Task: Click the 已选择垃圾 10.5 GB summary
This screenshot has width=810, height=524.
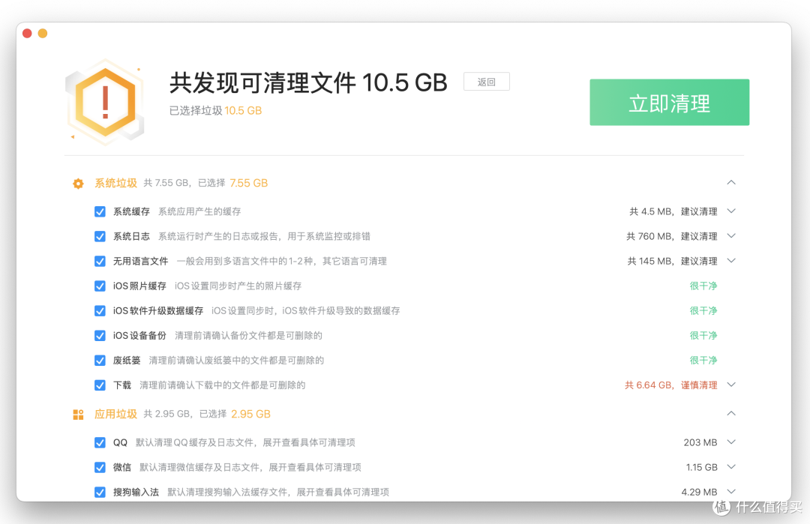Action: 216,110
